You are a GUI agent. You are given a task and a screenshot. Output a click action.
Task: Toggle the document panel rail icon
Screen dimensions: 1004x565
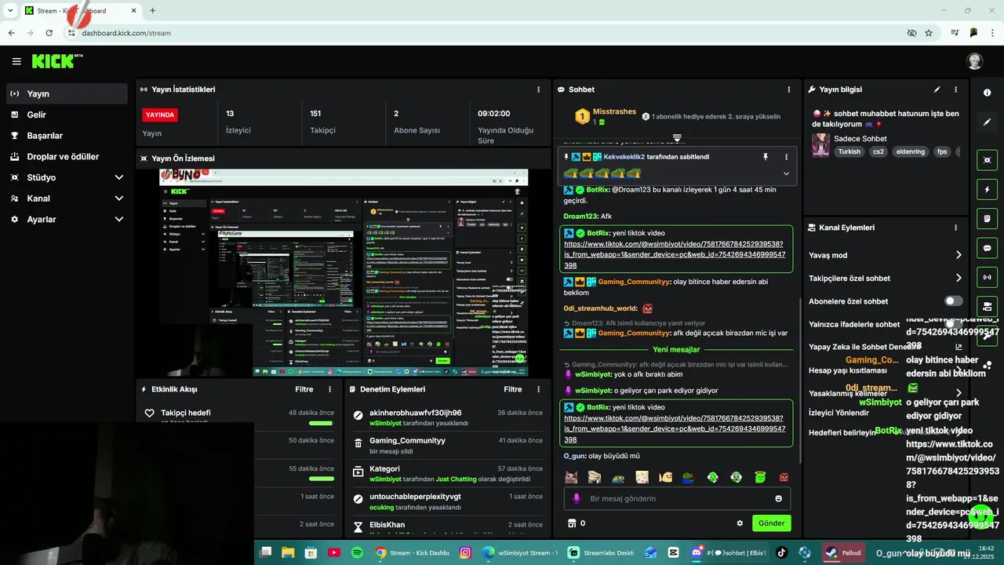[x=987, y=218]
